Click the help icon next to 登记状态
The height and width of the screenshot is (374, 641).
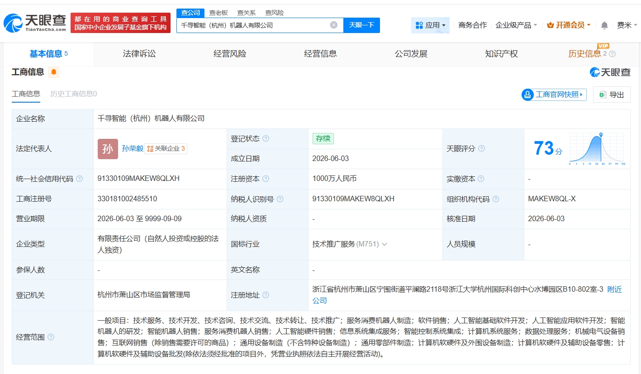(266, 138)
